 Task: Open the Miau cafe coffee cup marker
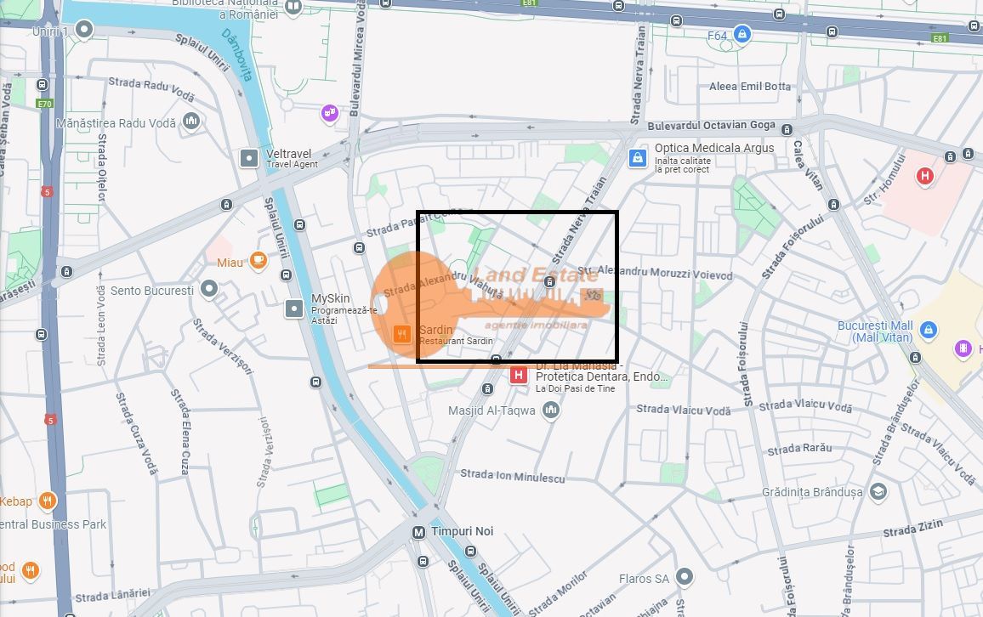point(259,261)
